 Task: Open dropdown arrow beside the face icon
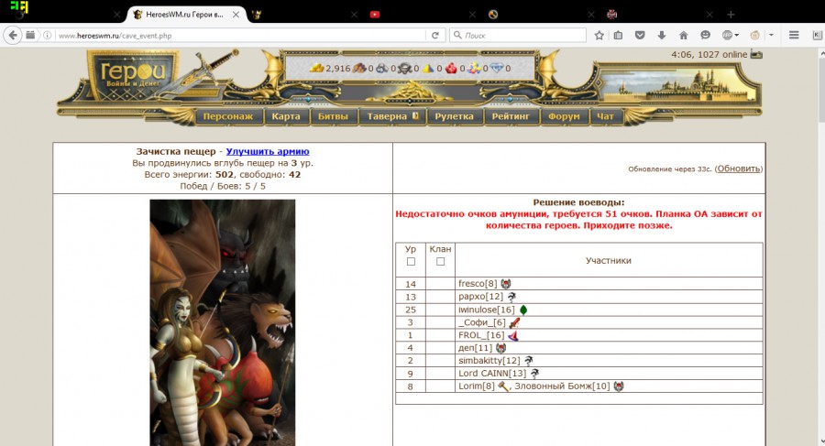(771, 35)
